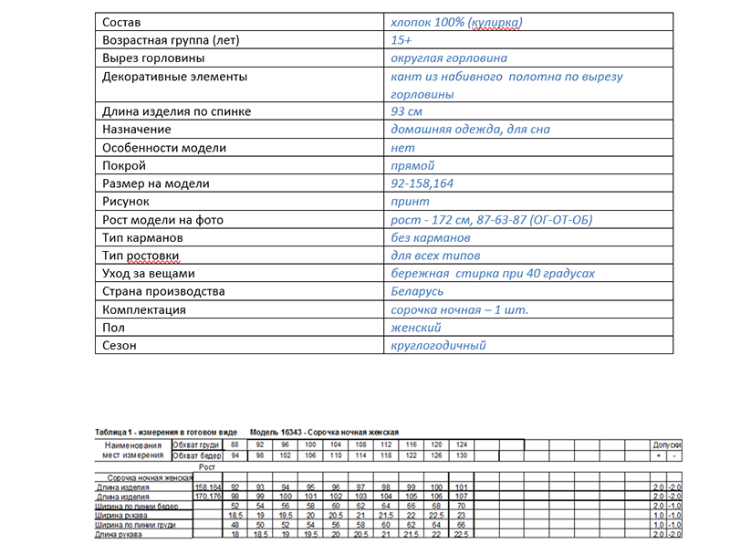Image resolution: width=730 pixels, height=544 pixels.
Task: Click the "Длина изделия по спинке" label
Action: 176,111
